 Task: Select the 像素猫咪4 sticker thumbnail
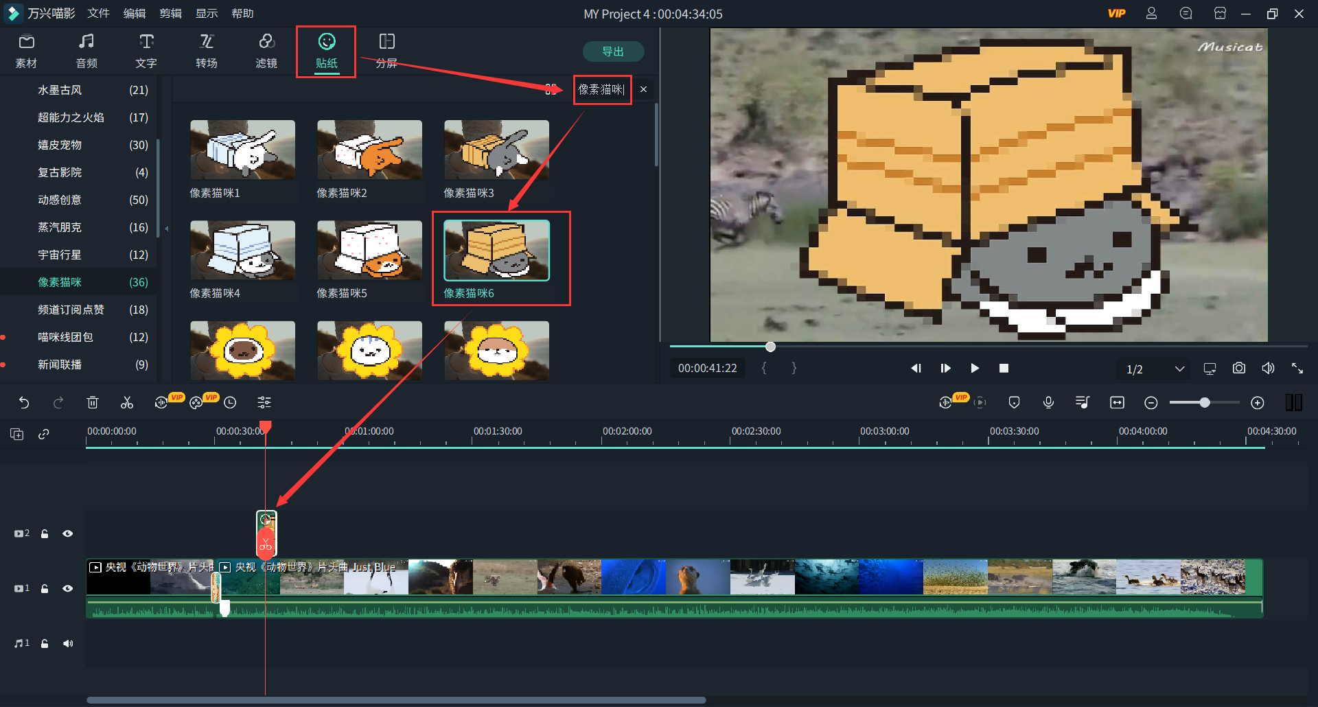(x=242, y=250)
